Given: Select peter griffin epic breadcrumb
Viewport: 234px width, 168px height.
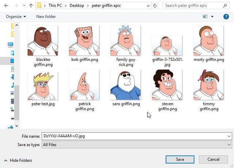Looking at the screenshot, I should pyautogui.click(x=106, y=6).
